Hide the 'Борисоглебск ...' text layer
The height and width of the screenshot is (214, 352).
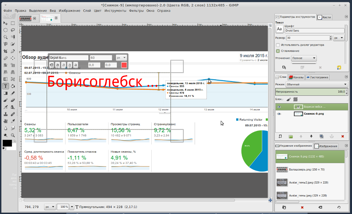tap(279, 107)
